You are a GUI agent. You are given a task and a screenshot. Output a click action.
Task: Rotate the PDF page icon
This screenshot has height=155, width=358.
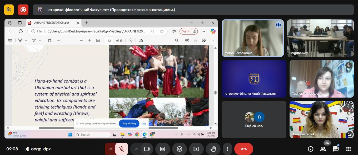click(131, 40)
